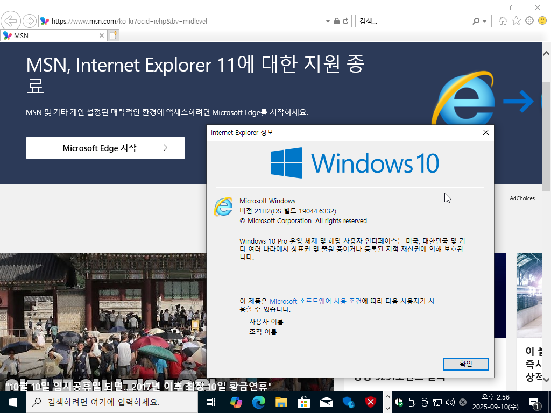The height and width of the screenshot is (413, 551).
Task: Minimize the Internet Explorer window
Action: 489,8
